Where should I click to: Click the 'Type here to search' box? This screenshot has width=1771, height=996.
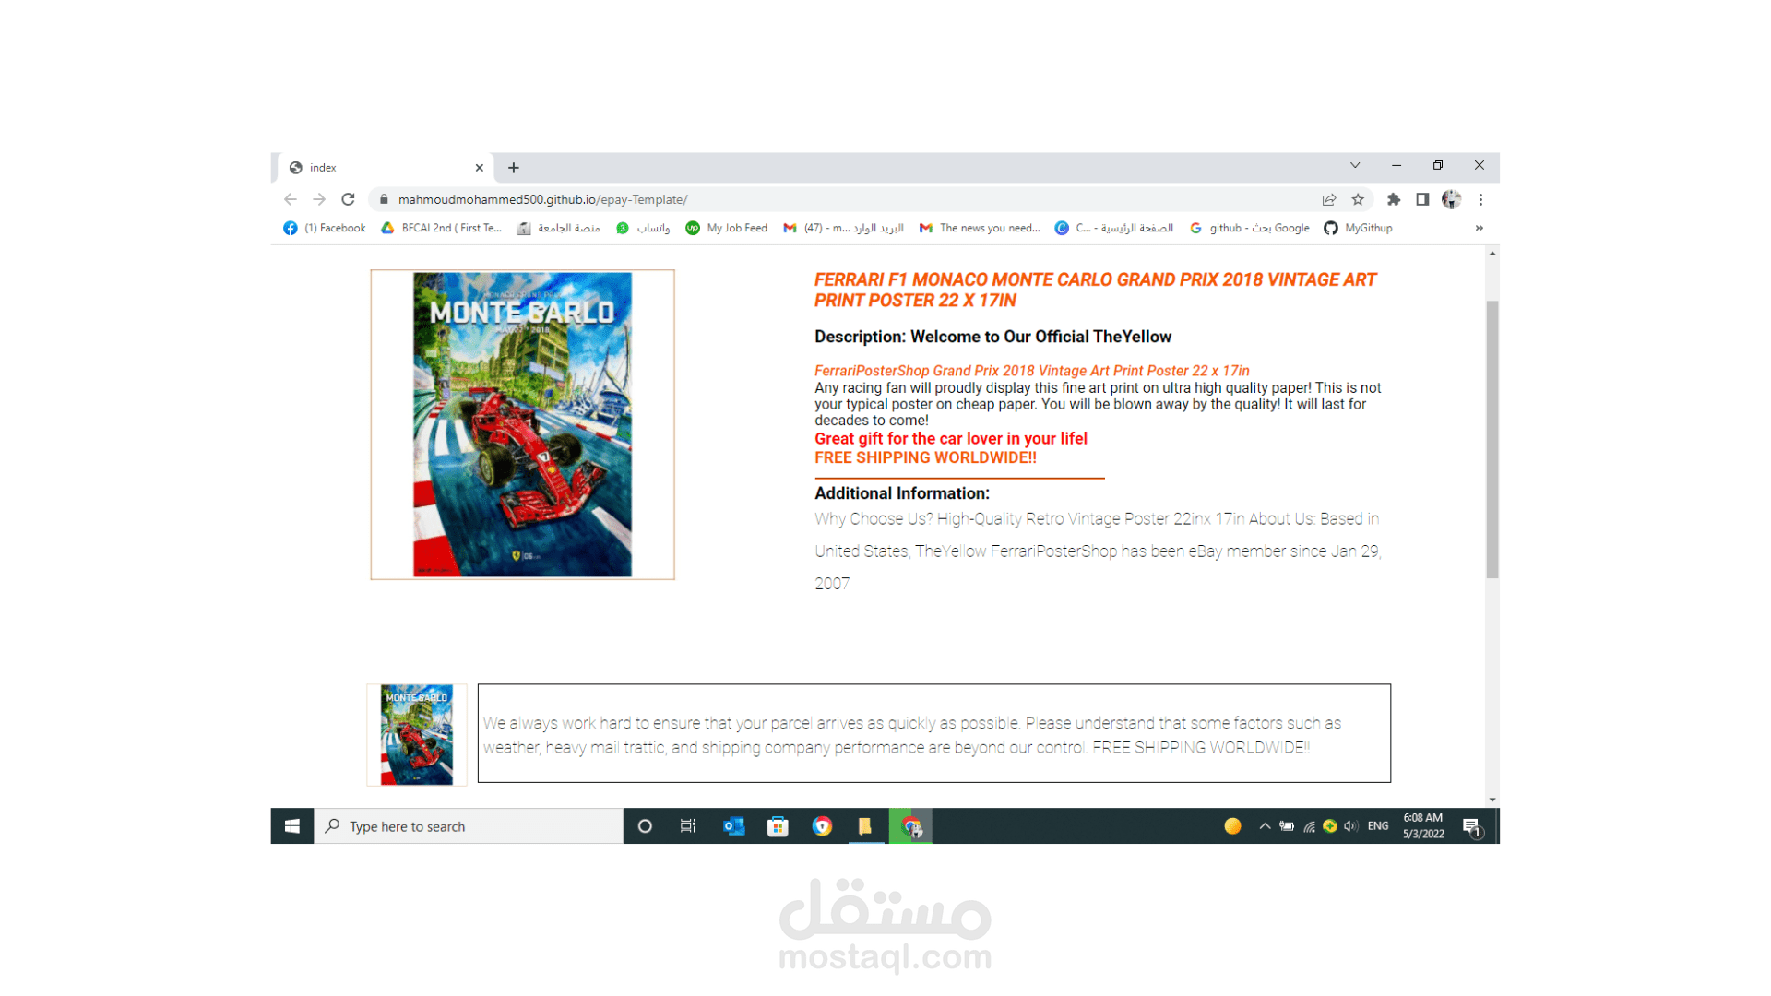[x=469, y=826]
